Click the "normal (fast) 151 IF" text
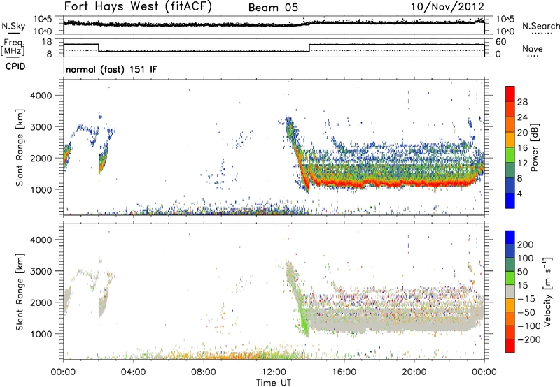The width and height of the screenshot is (560, 387). [111, 69]
